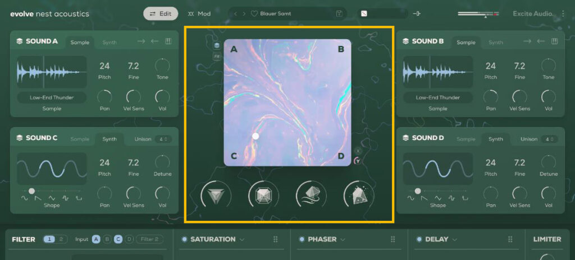Viewport: 575px width, 260px height.
Task: Toggle filter input B
Action: (107, 239)
